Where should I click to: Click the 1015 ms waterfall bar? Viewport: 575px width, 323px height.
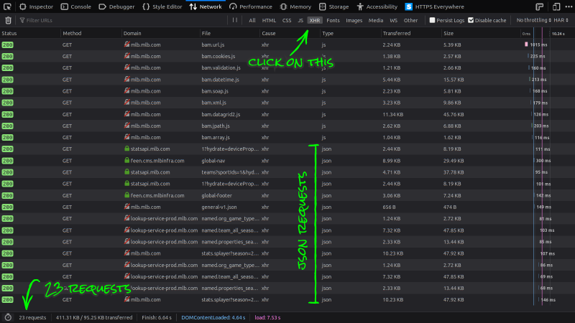coord(526,45)
